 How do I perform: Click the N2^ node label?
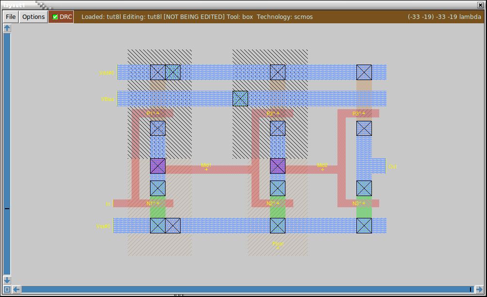272,203
